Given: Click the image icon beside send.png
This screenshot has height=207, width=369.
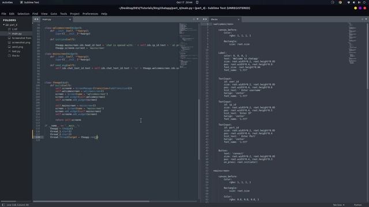Looking at the screenshot, I should 9,47.
